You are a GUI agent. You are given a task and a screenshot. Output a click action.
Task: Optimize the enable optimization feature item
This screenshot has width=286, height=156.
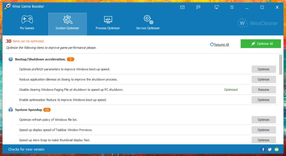pyautogui.click(x=264, y=100)
